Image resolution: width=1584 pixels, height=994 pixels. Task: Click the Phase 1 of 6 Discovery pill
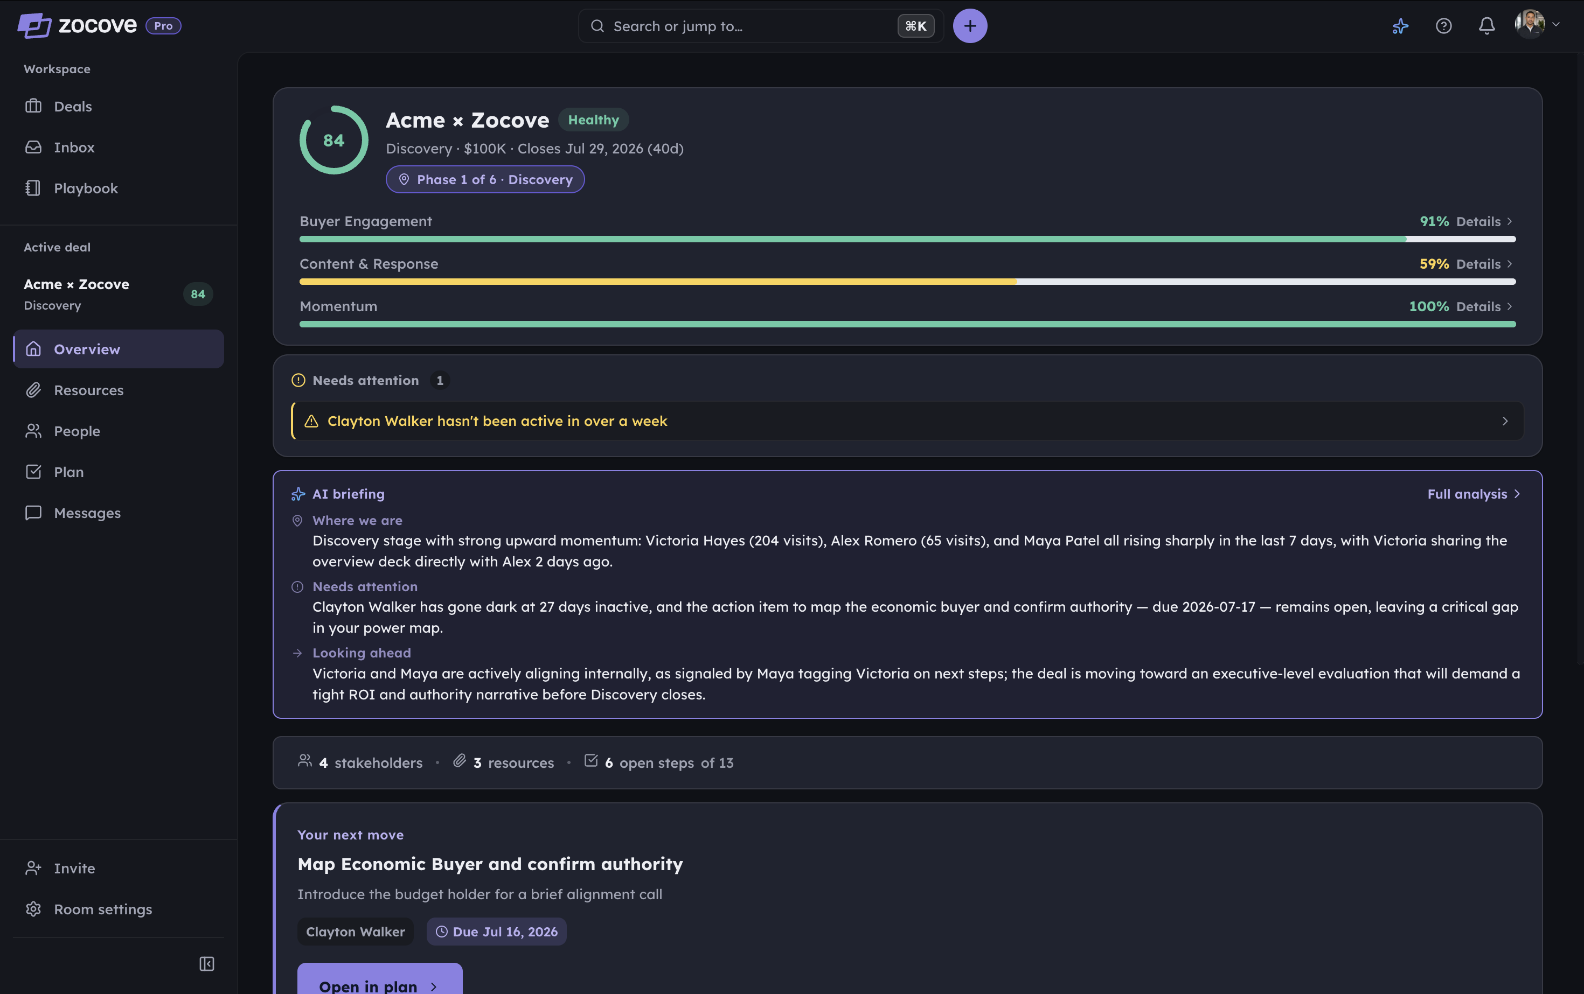pyautogui.click(x=485, y=179)
